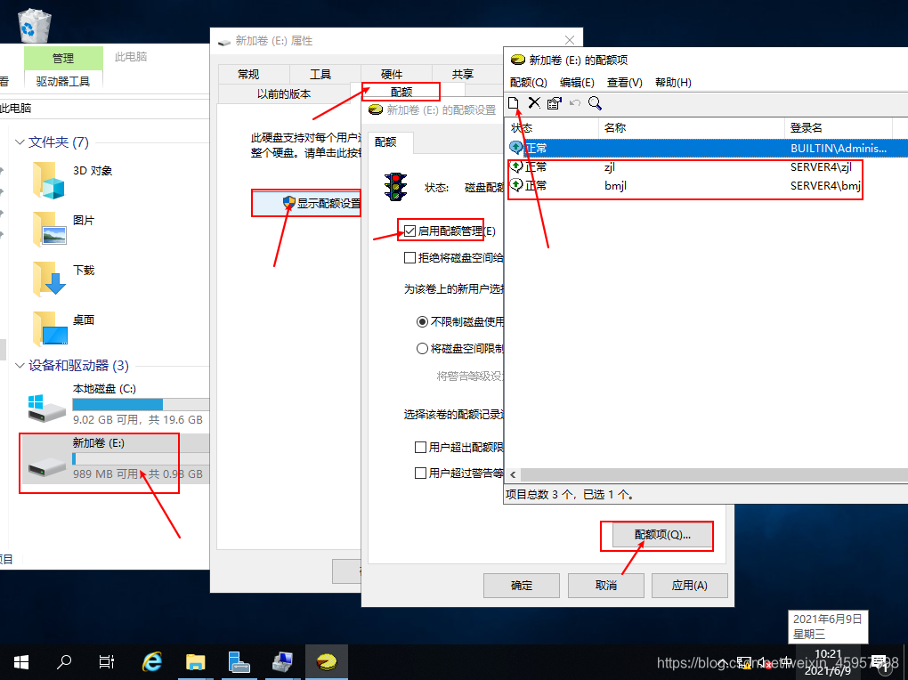Click 确定 button in quota settings
Screen dimensions: 908x680
click(521, 585)
